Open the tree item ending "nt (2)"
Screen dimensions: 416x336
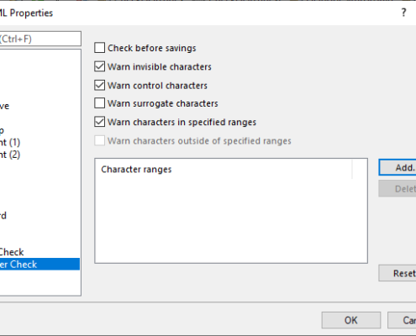(x=10, y=155)
